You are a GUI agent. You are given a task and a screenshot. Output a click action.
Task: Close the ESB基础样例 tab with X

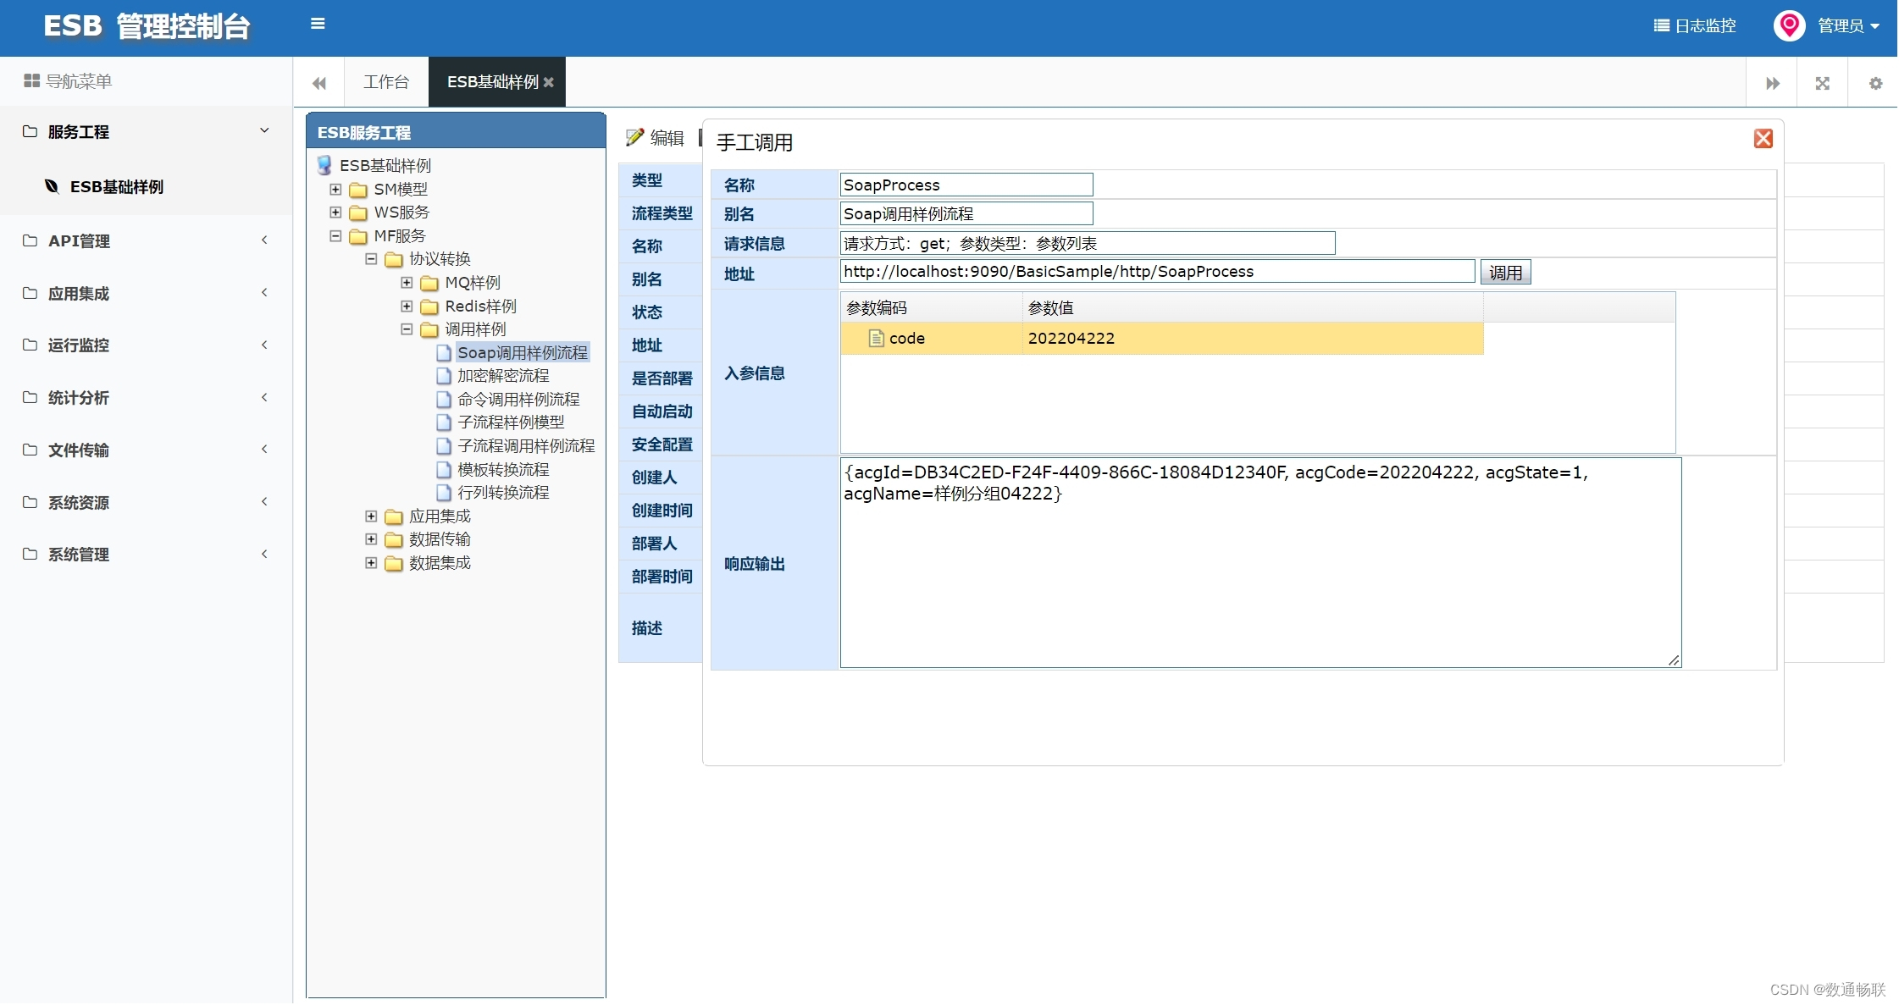549,82
